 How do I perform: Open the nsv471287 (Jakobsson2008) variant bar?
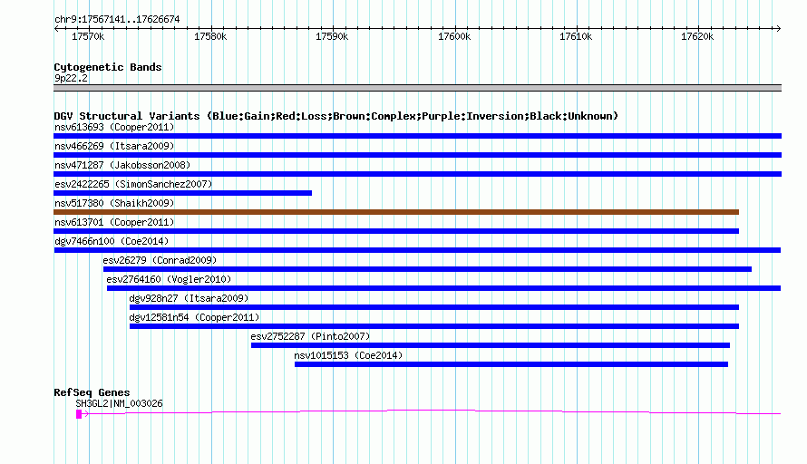(x=417, y=174)
